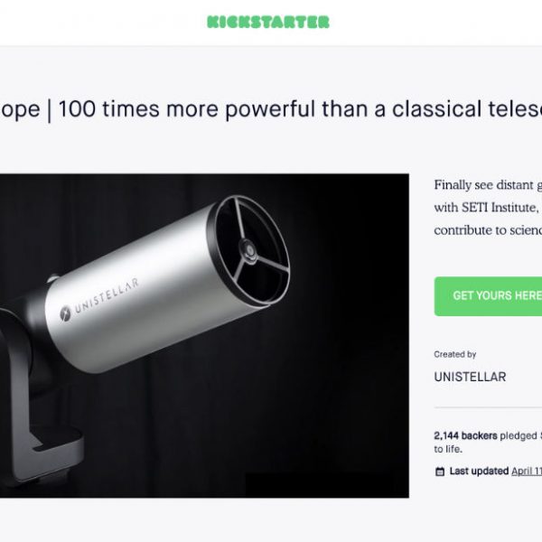Click the 'contribute to science' description line
Screen dimensions: 542x542
[x=488, y=230]
